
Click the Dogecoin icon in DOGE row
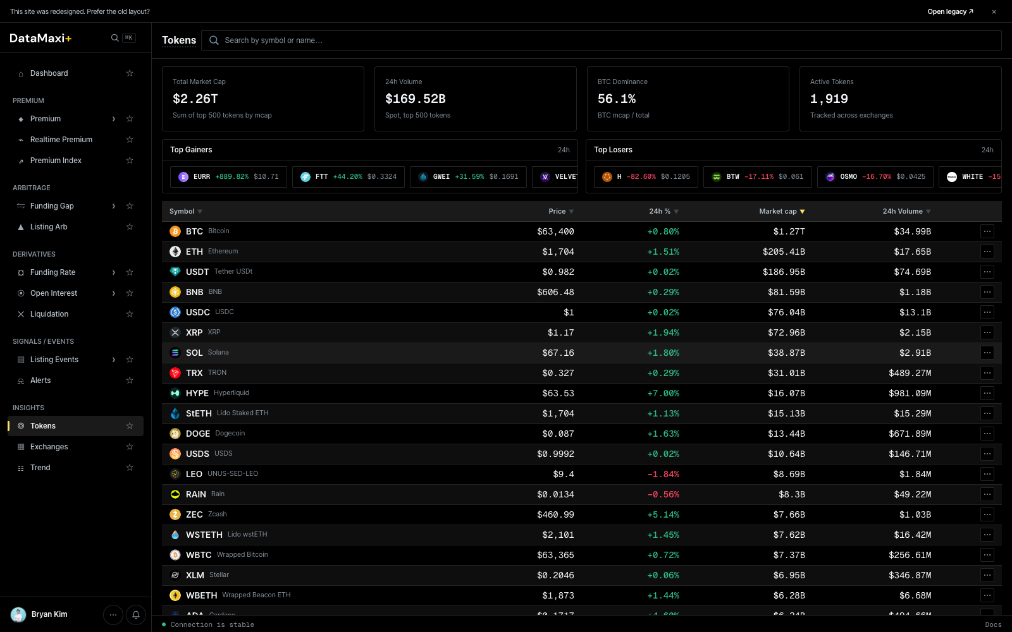pyautogui.click(x=175, y=434)
